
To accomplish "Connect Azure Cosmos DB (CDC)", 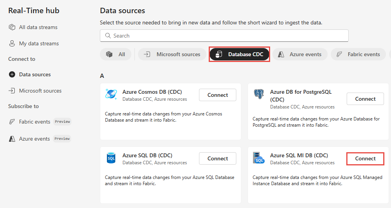I will (217, 95).
